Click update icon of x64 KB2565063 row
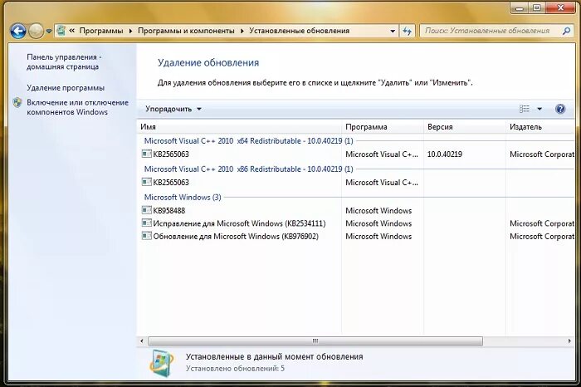This screenshot has width=581, height=387. pyautogui.click(x=147, y=154)
